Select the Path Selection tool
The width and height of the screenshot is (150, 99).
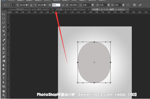[4, 82]
